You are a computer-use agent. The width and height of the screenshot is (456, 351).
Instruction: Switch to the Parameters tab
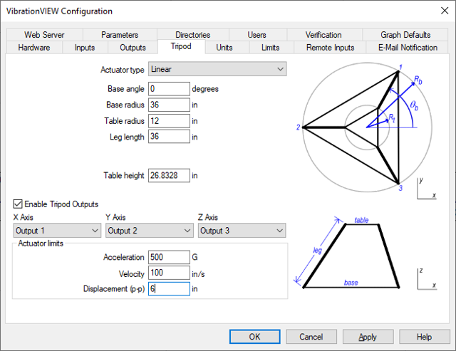[x=120, y=35]
